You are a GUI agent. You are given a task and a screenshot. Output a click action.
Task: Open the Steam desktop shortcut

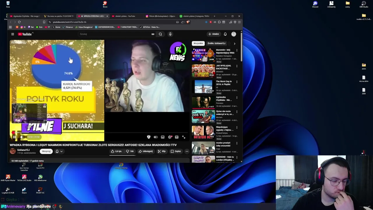coord(24,190)
